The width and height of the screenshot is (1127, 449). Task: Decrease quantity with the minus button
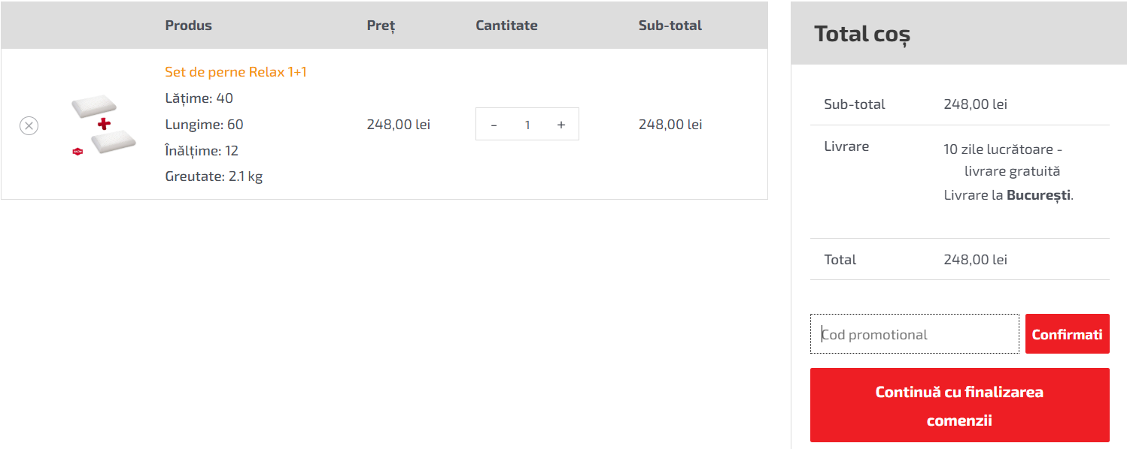494,125
